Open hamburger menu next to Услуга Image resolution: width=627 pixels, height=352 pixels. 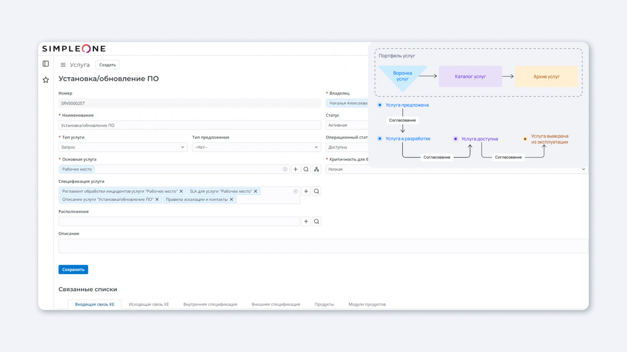tap(63, 65)
